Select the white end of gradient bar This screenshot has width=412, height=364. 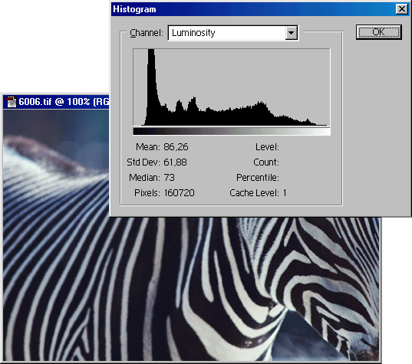(x=325, y=131)
